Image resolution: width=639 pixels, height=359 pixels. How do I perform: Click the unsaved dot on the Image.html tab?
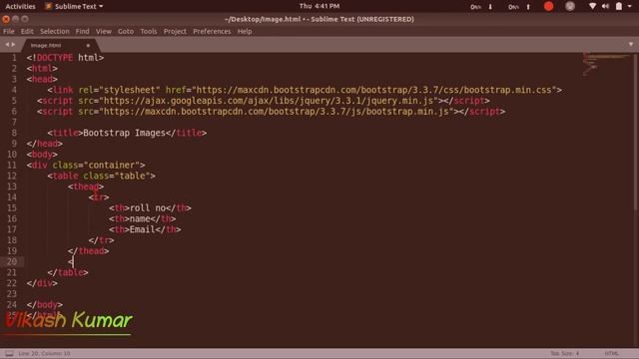pos(88,45)
